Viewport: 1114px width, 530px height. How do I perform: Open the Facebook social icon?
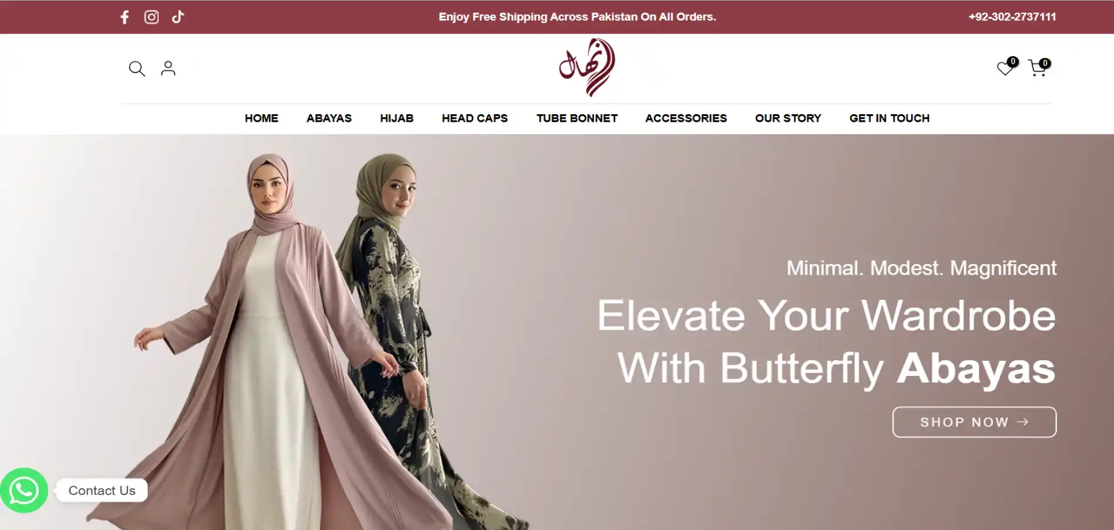pyautogui.click(x=124, y=17)
